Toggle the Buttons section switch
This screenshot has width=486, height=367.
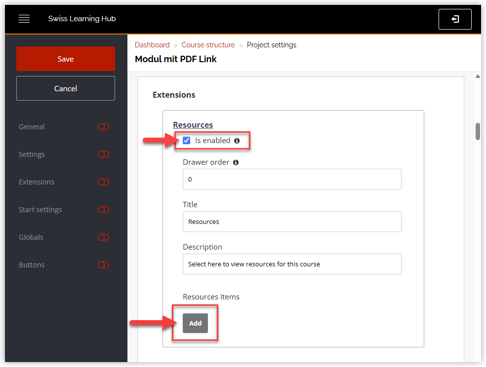tap(103, 265)
